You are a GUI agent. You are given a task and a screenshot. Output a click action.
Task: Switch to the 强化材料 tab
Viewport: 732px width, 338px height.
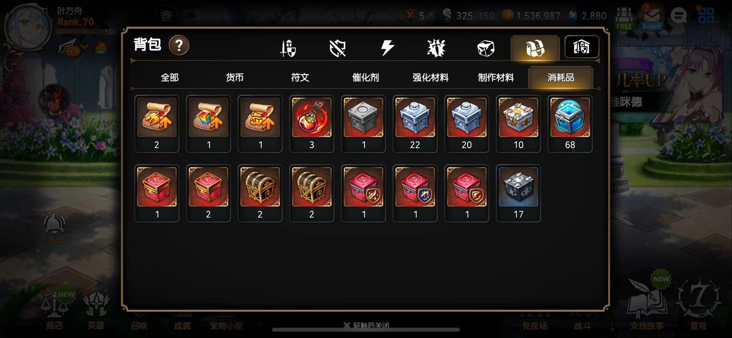[x=430, y=77]
